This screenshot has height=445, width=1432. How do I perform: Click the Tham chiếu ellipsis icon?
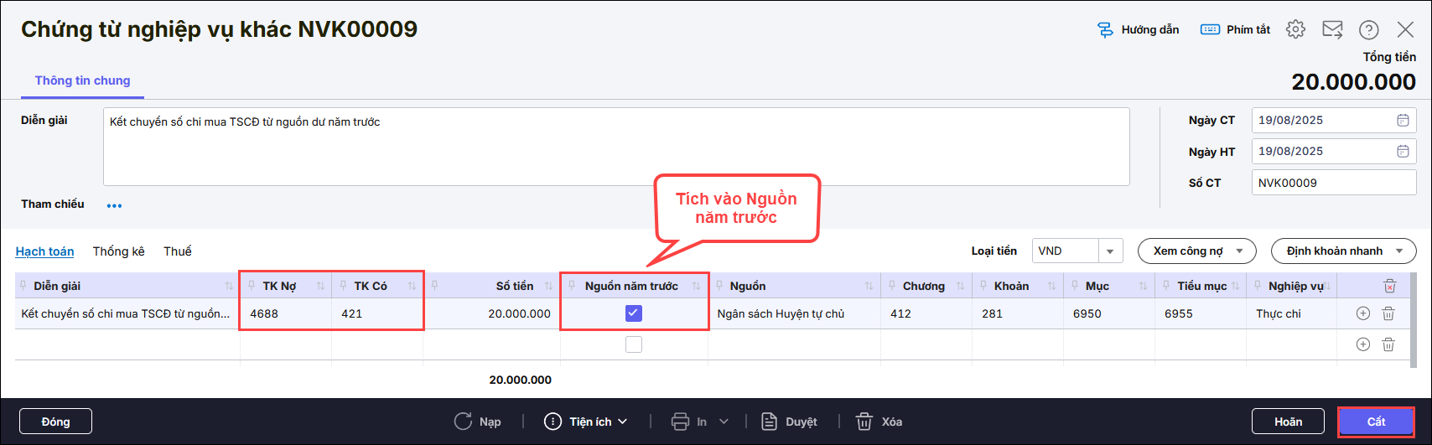point(115,205)
